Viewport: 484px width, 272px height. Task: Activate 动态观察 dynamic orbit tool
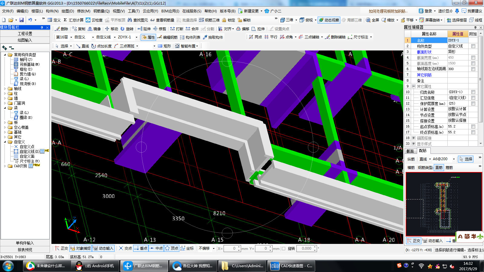pos(329,20)
